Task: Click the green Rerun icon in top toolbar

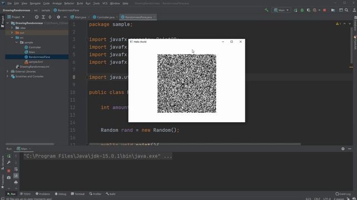Action: tap(296, 10)
